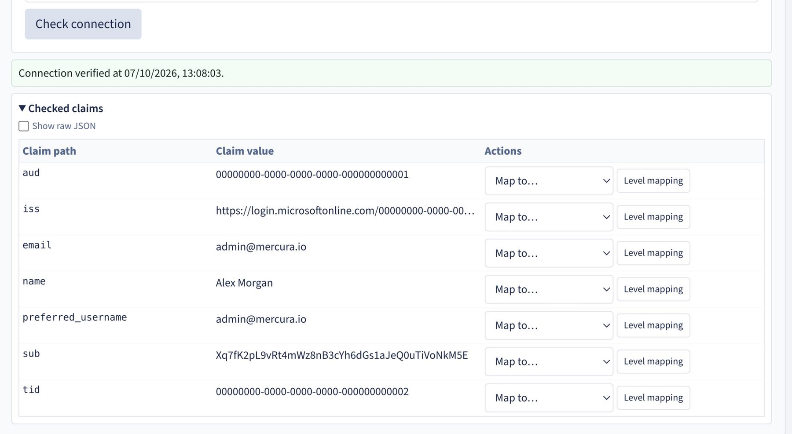Select the Claim path column header
This screenshot has height=434, width=792.
[49, 151]
